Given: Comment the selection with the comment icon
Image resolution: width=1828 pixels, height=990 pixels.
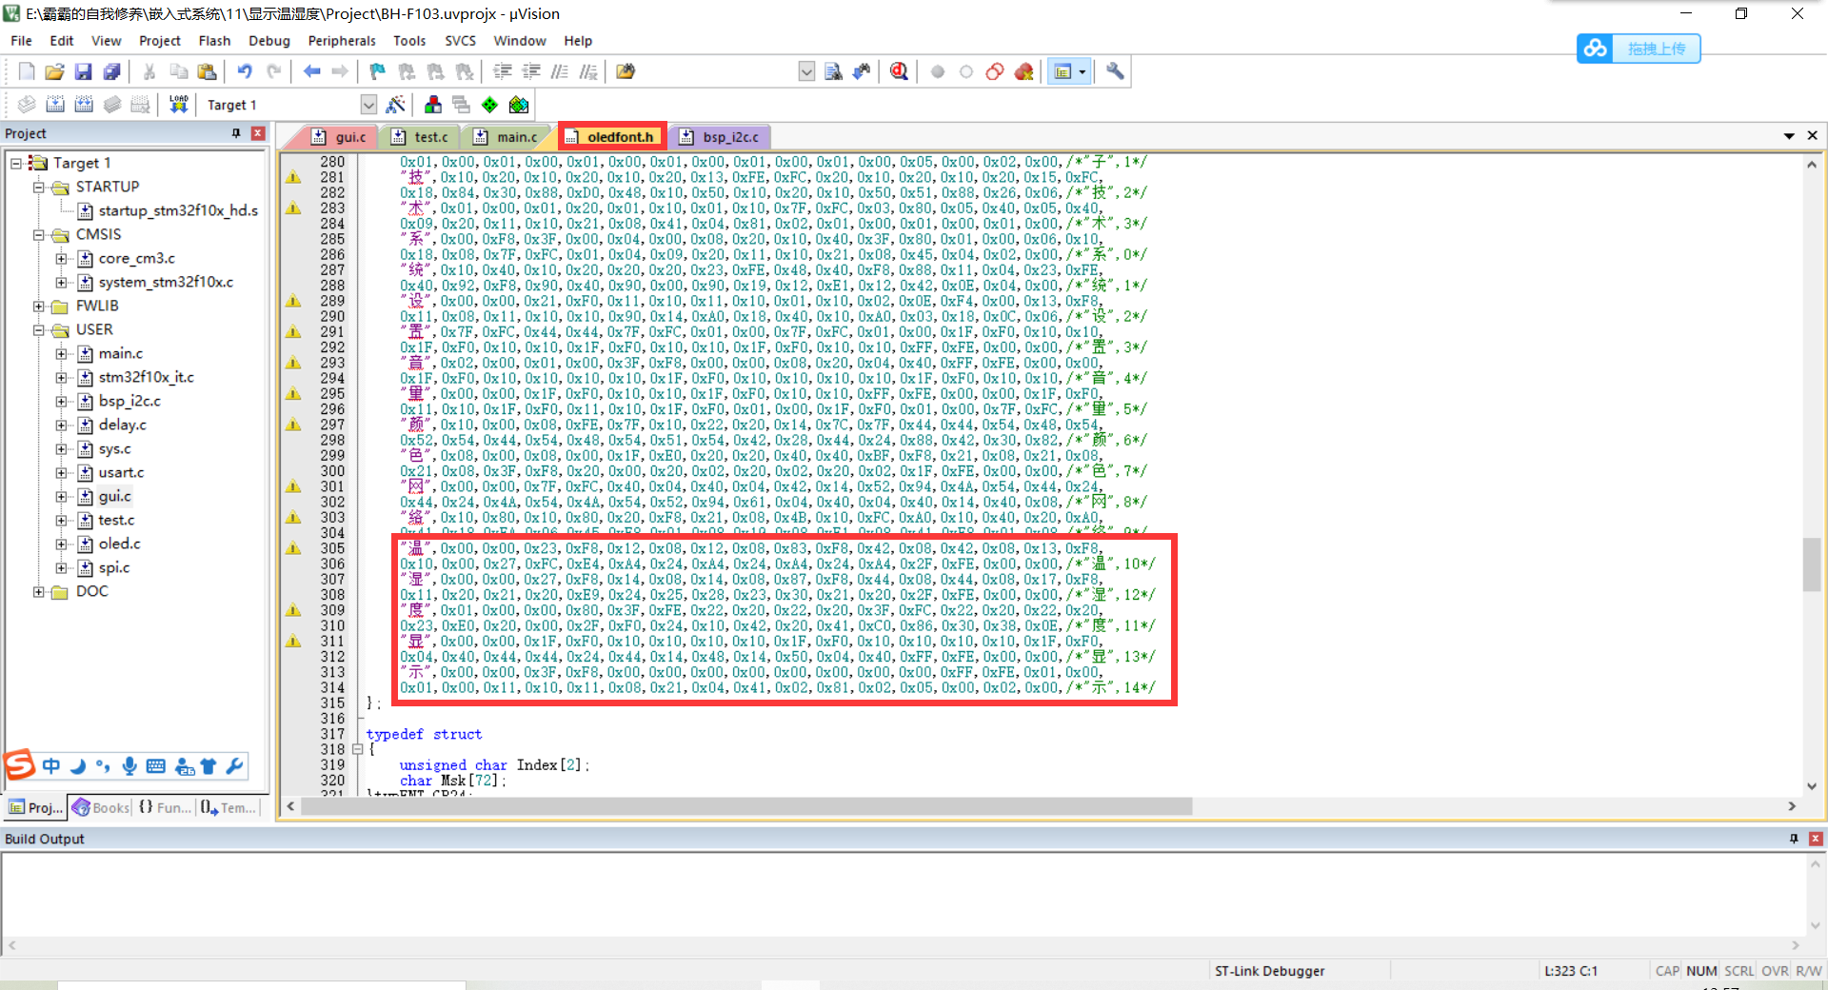Looking at the screenshot, I should pyautogui.click(x=560, y=71).
